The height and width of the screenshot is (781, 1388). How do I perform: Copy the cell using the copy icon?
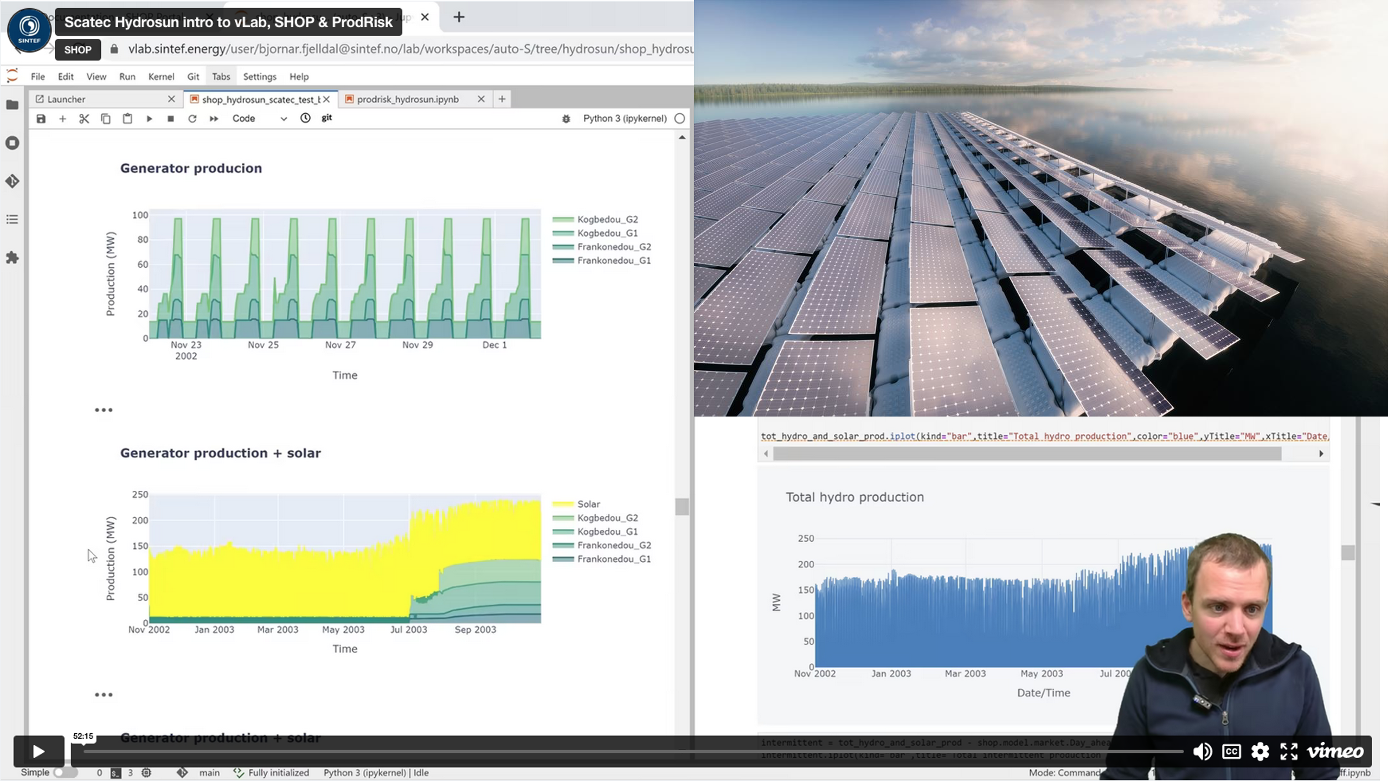[x=106, y=118]
